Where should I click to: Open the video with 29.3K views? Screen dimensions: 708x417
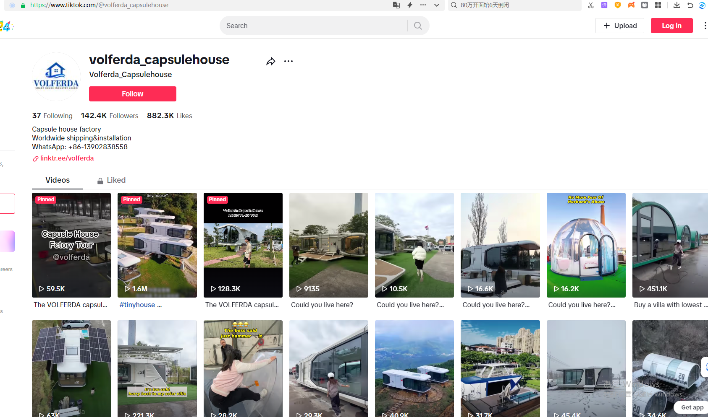coord(329,369)
